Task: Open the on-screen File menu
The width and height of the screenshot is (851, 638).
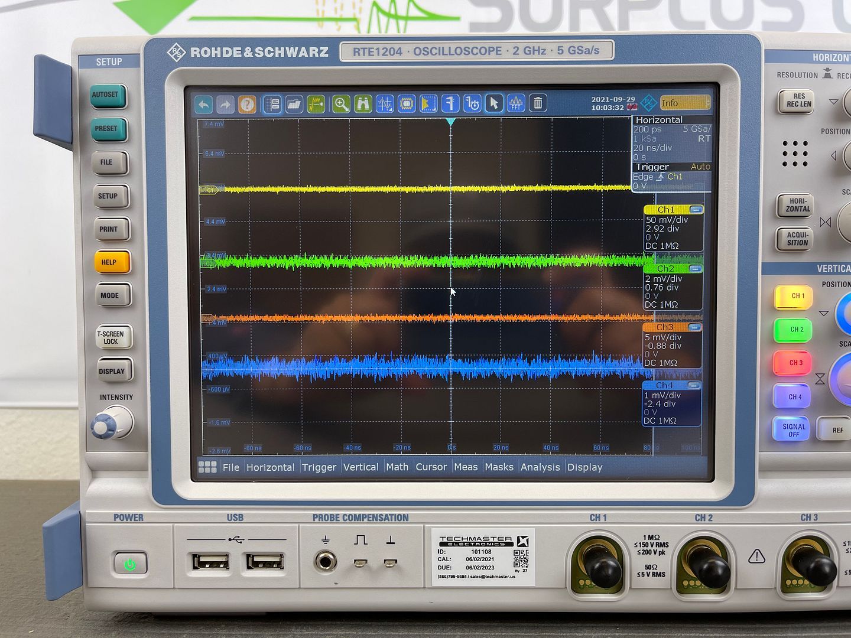Action: (x=231, y=467)
